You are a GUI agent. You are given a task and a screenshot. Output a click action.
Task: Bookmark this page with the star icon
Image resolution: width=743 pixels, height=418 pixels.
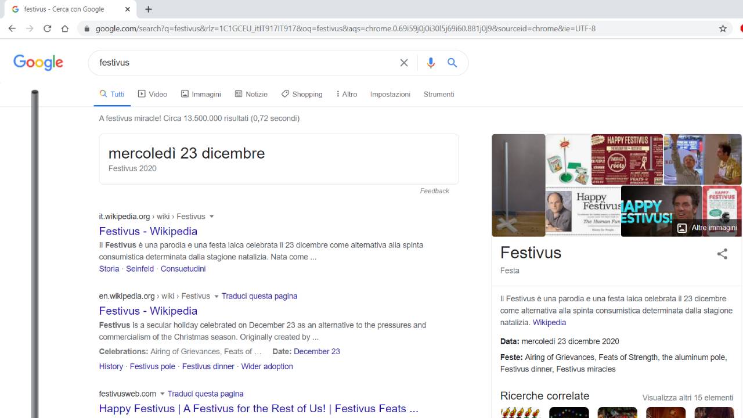coord(723,28)
